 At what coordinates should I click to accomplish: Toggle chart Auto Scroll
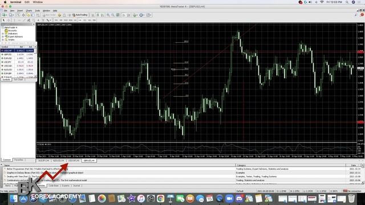(124, 15)
